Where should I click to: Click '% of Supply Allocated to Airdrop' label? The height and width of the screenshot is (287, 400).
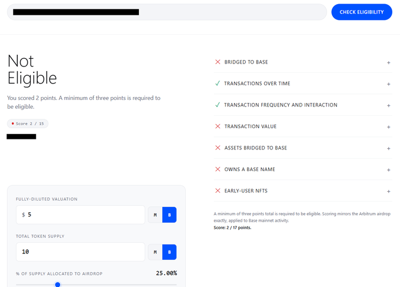(59, 273)
